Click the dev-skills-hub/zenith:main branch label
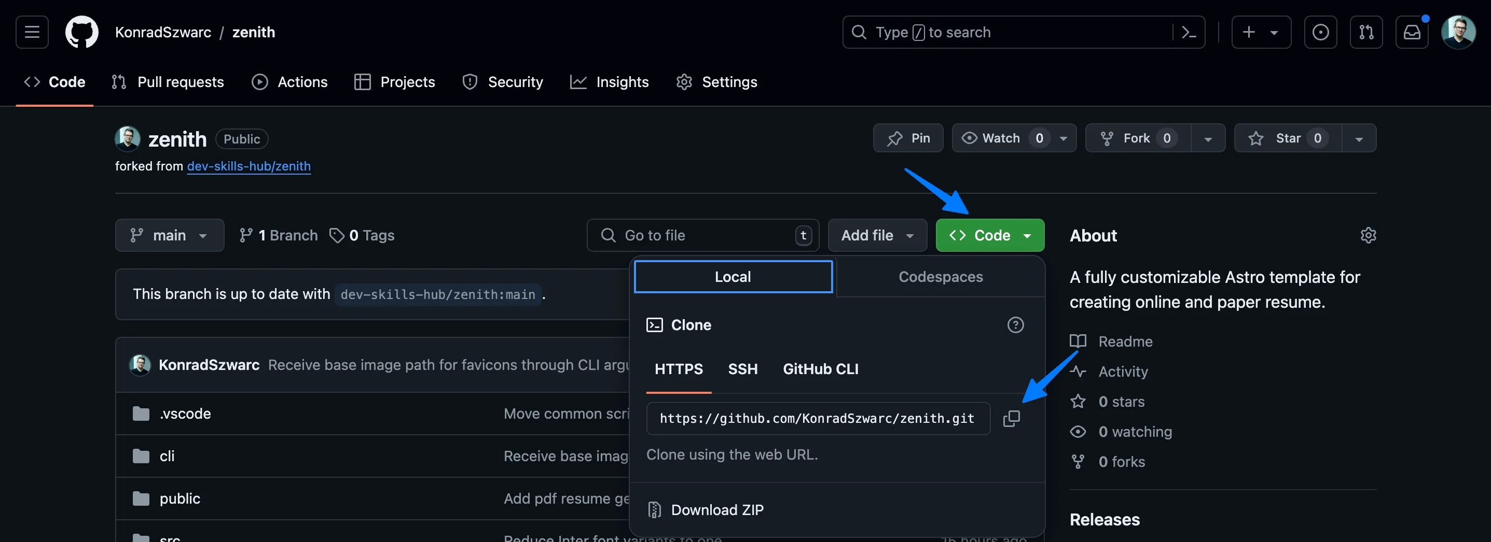 coord(437,295)
